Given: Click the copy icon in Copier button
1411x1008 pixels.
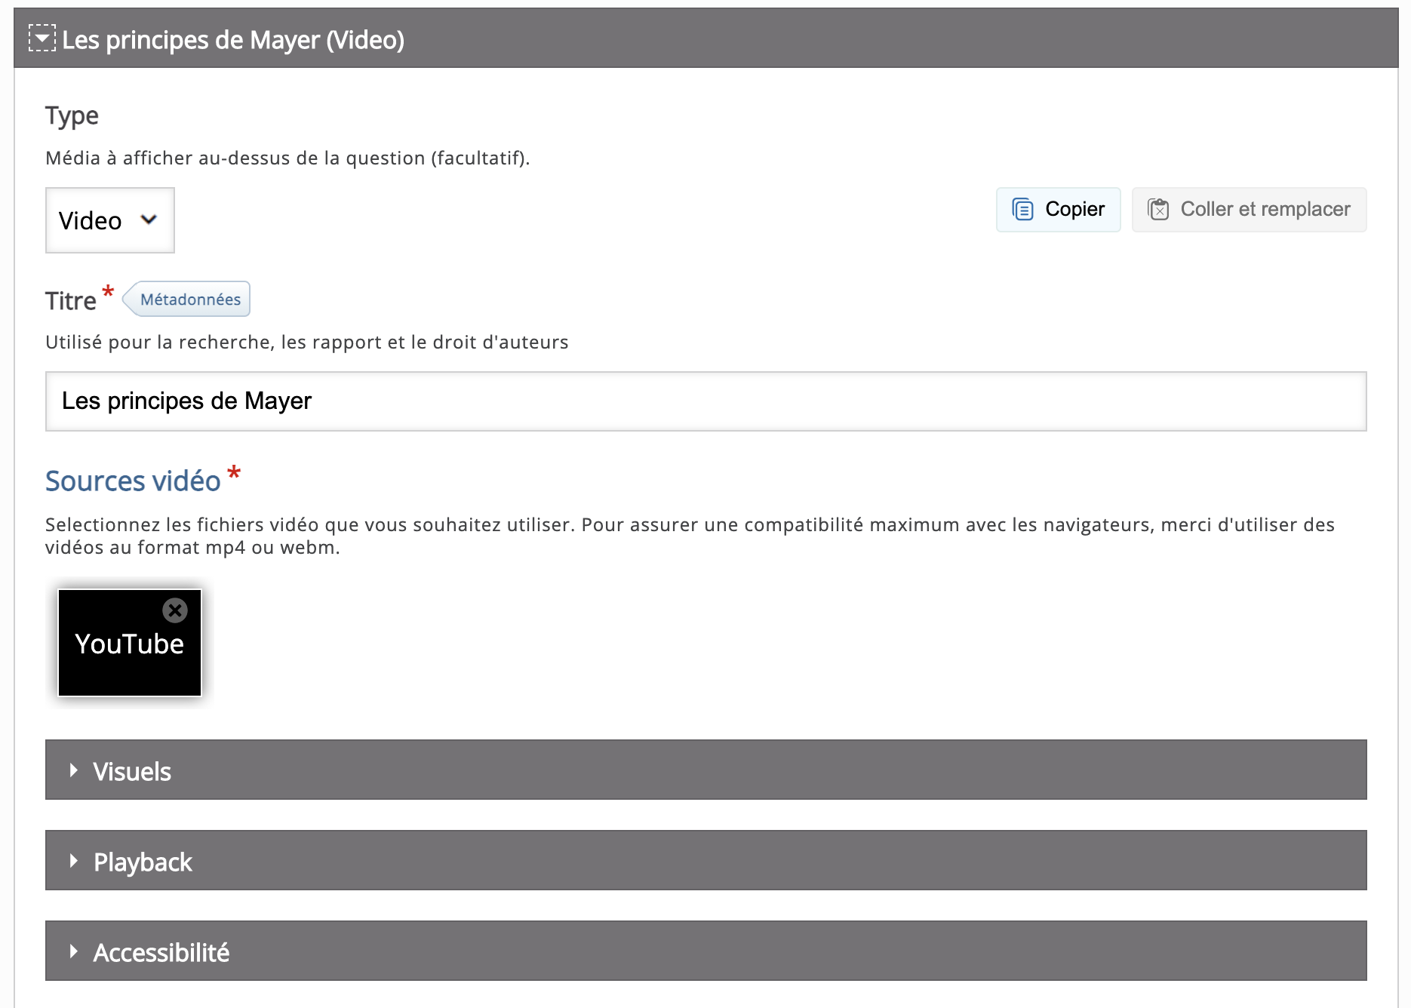Looking at the screenshot, I should pyautogui.click(x=1022, y=209).
